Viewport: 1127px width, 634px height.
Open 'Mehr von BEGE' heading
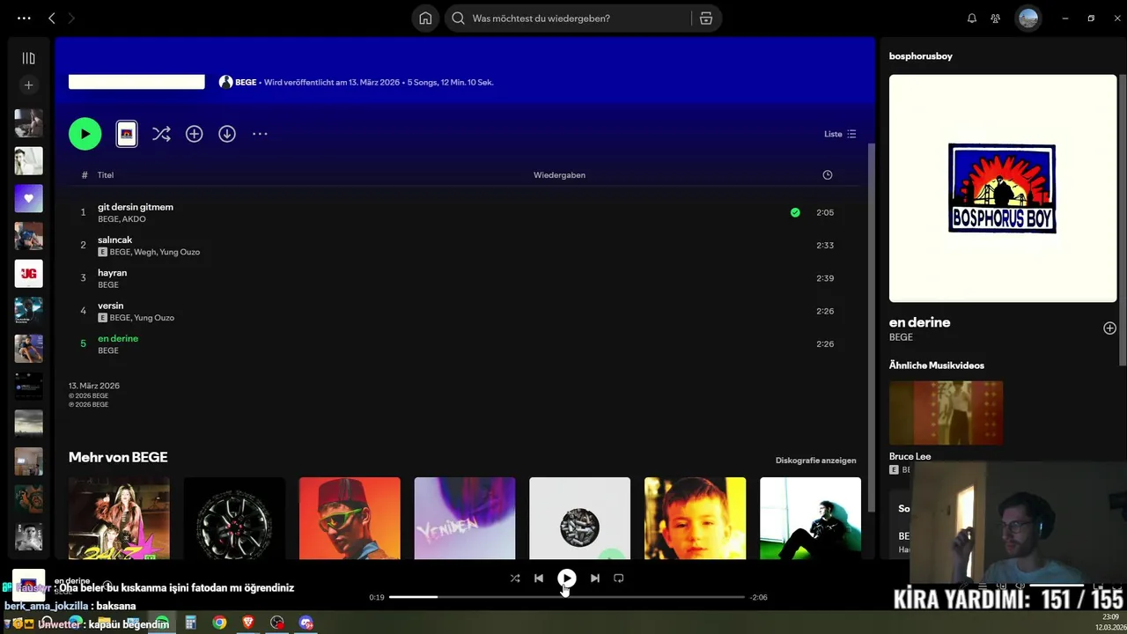[118, 457]
